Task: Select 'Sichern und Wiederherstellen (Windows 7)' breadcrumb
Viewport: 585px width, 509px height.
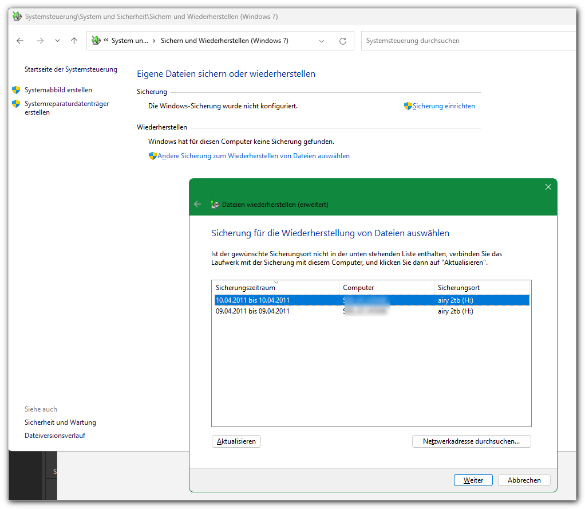Action: pyautogui.click(x=224, y=41)
